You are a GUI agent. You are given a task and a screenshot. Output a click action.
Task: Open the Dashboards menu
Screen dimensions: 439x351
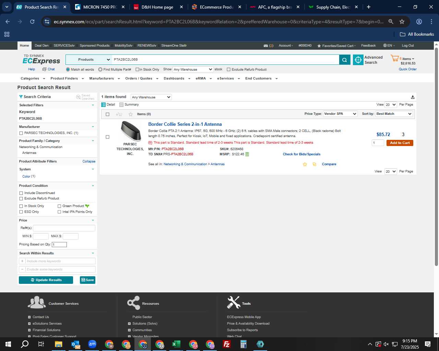[177, 78]
